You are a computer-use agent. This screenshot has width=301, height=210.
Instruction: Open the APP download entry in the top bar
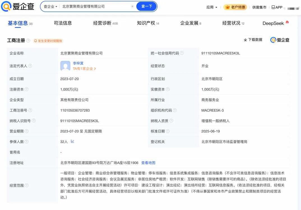pyautogui.click(x=276, y=7)
